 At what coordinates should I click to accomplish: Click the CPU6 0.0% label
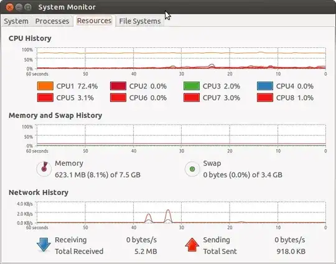pos(148,98)
